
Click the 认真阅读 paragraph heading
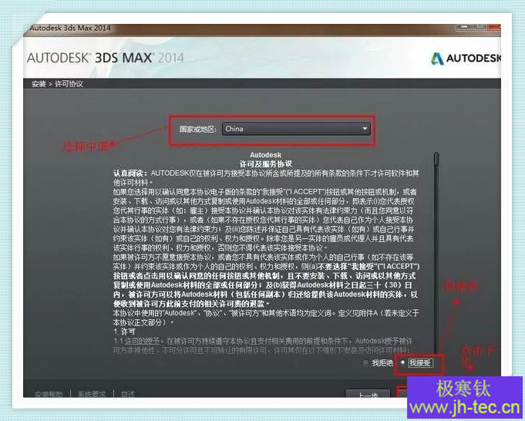point(130,173)
